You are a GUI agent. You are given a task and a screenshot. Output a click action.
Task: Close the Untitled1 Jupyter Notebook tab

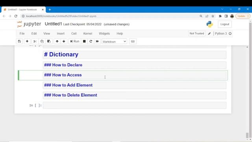coord(43,9)
